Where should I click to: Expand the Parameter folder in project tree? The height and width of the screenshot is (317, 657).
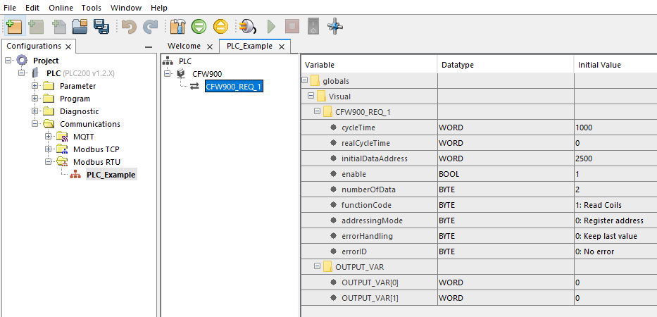coord(35,86)
